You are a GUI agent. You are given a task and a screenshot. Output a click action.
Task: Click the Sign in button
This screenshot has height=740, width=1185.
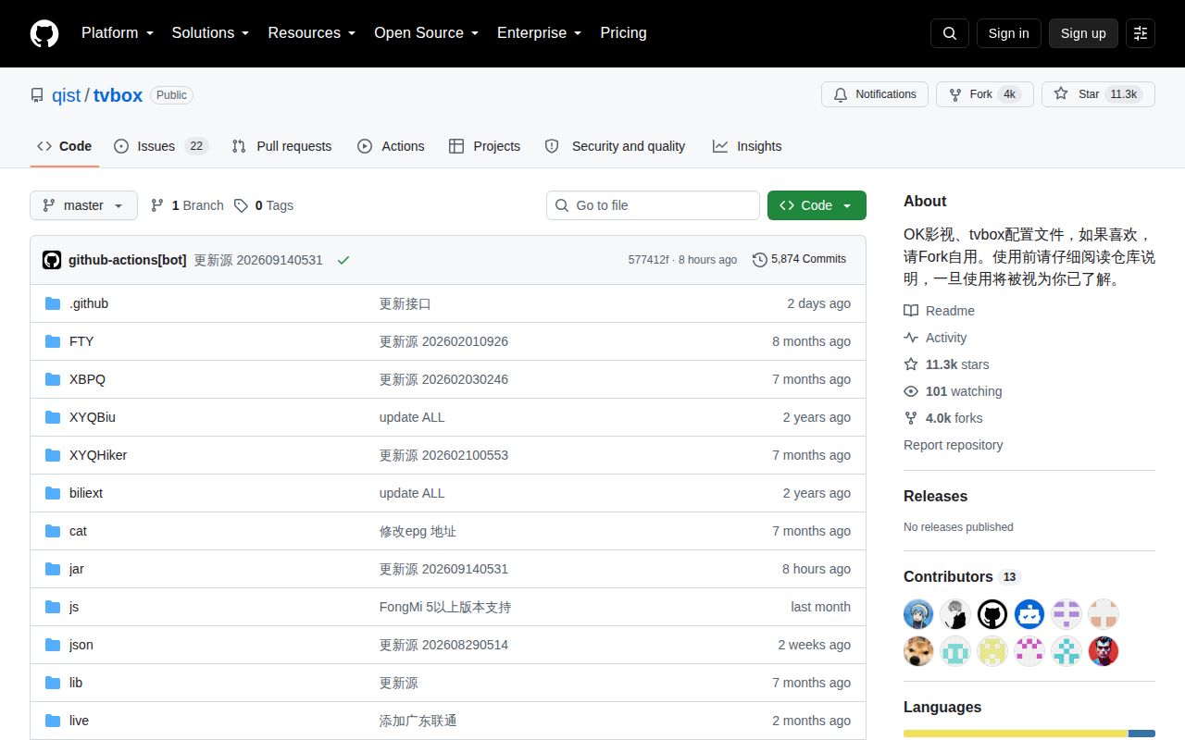(1008, 33)
